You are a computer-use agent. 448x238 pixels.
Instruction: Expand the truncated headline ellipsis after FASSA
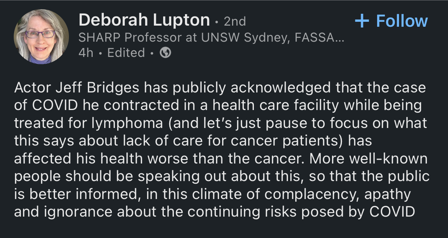coord(340,38)
